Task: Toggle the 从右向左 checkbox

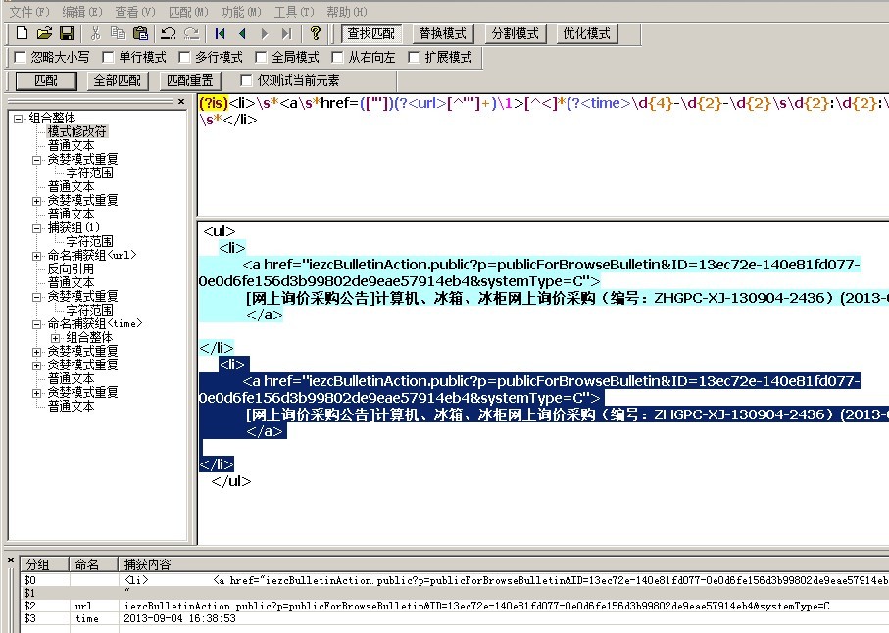Action: click(x=337, y=57)
